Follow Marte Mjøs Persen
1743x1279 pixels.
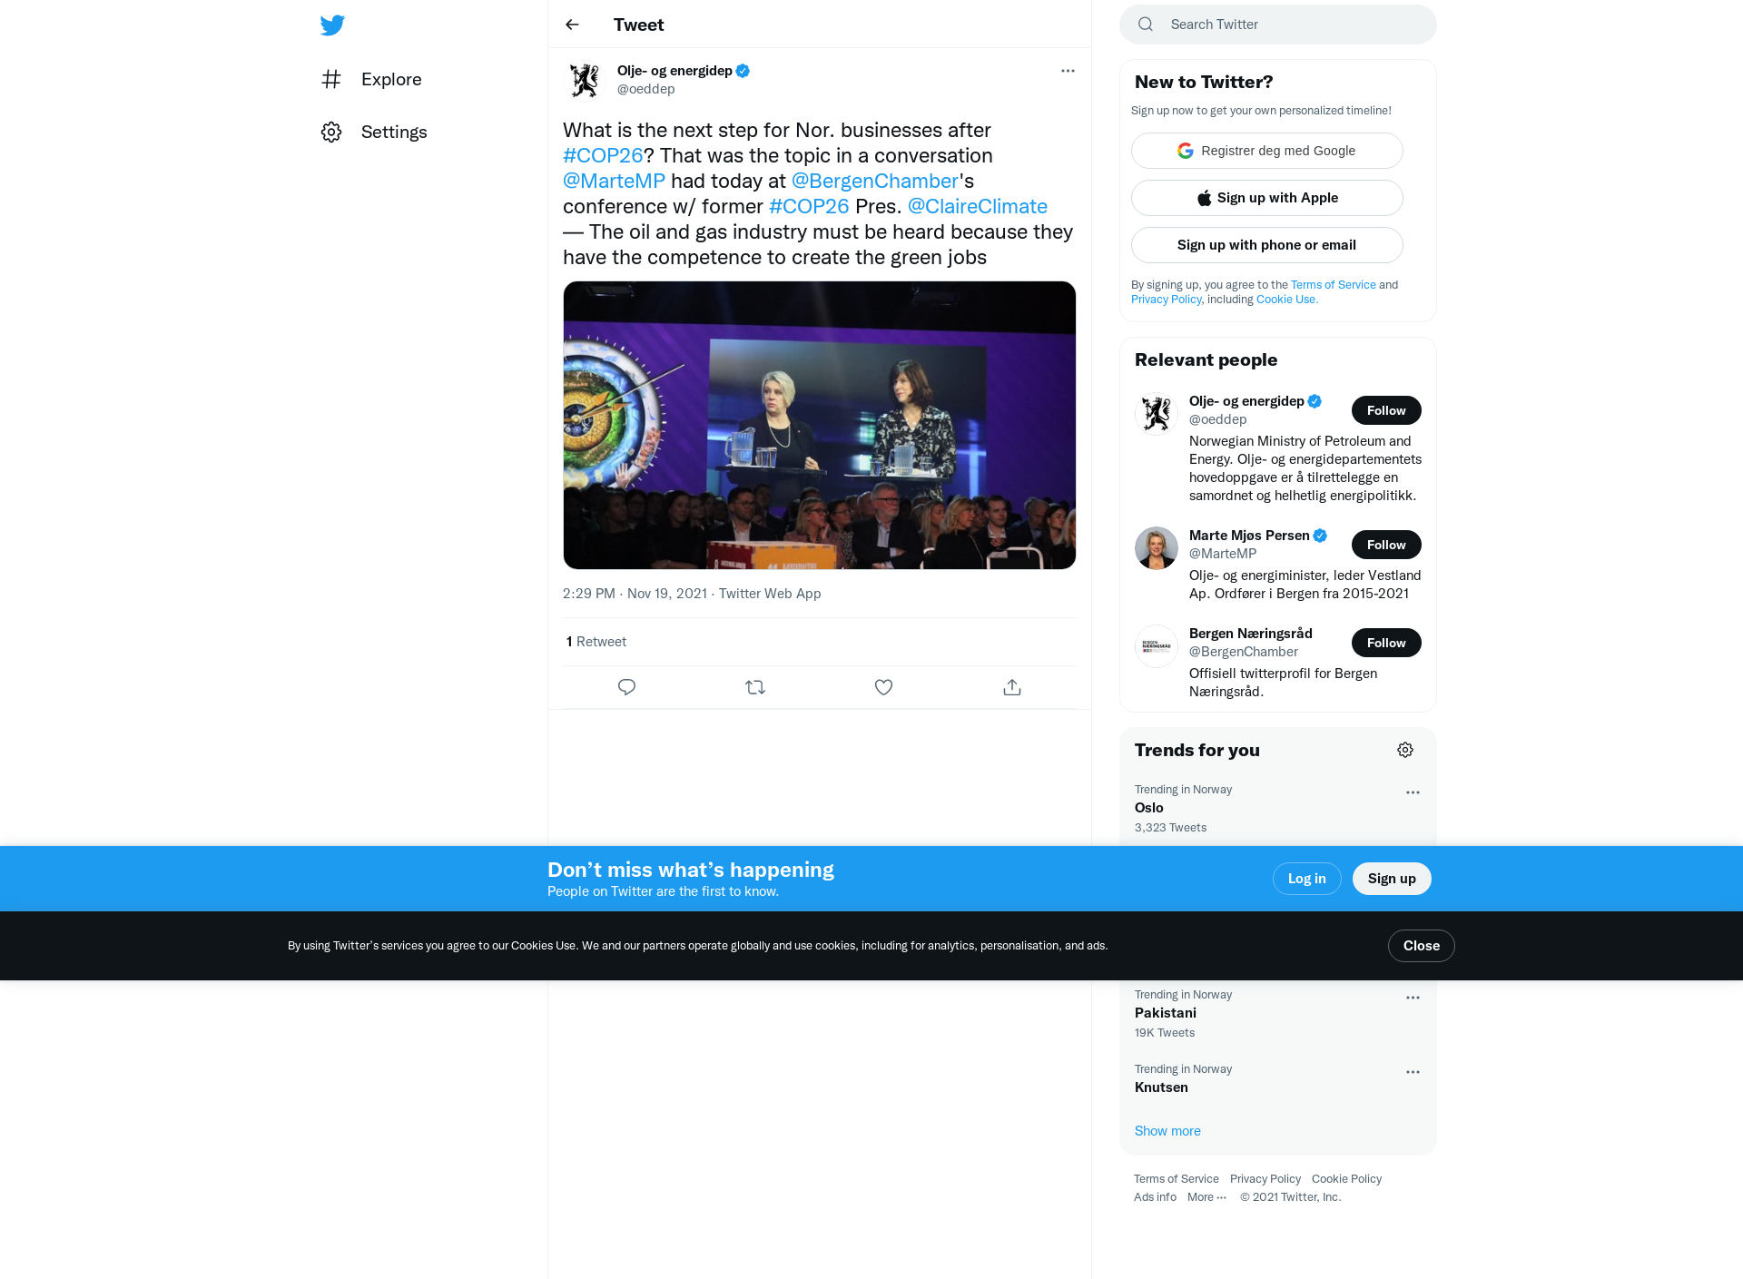[1386, 545]
